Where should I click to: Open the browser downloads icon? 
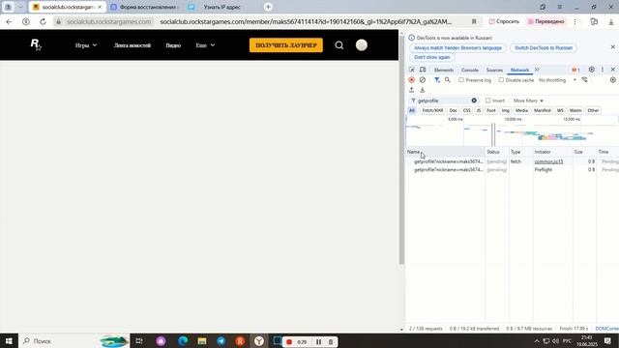[611, 21]
